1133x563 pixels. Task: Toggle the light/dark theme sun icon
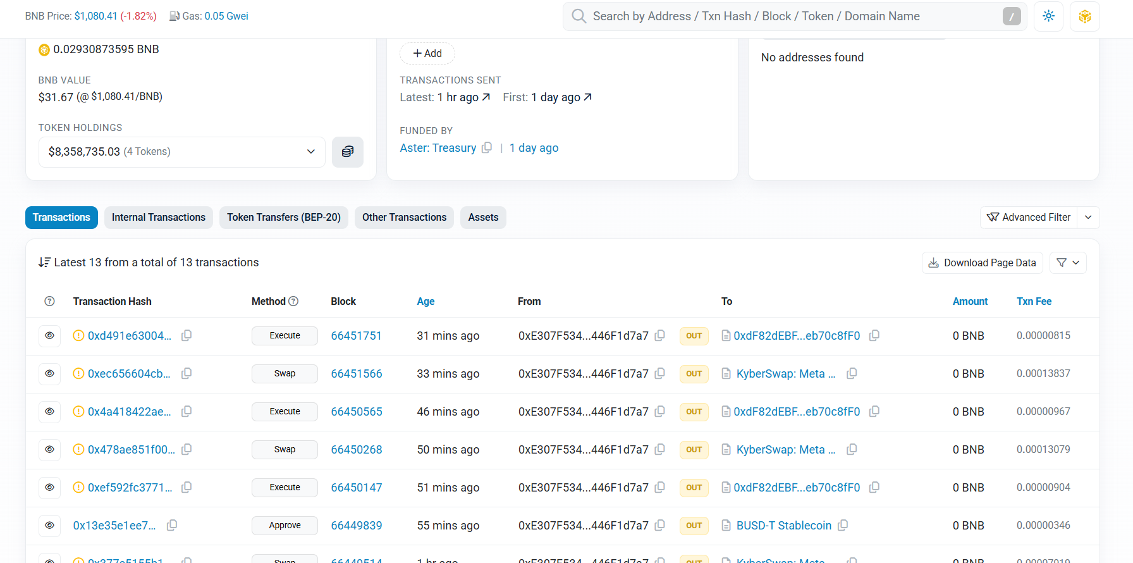point(1048,16)
